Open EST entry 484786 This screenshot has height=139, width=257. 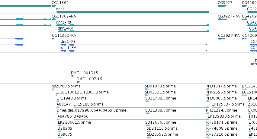coord(65,116)
